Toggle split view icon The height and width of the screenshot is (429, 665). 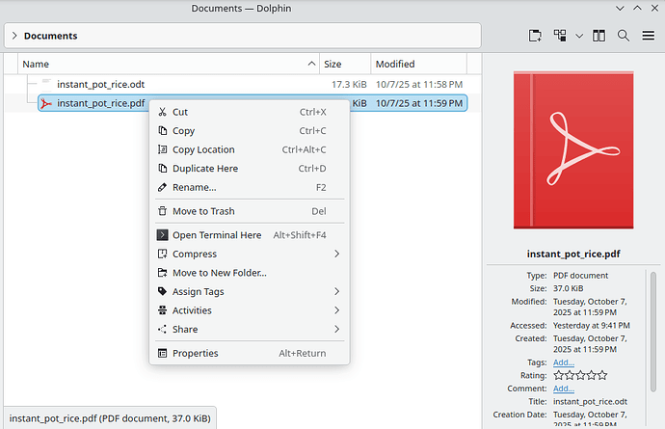[x=599, y=36]
